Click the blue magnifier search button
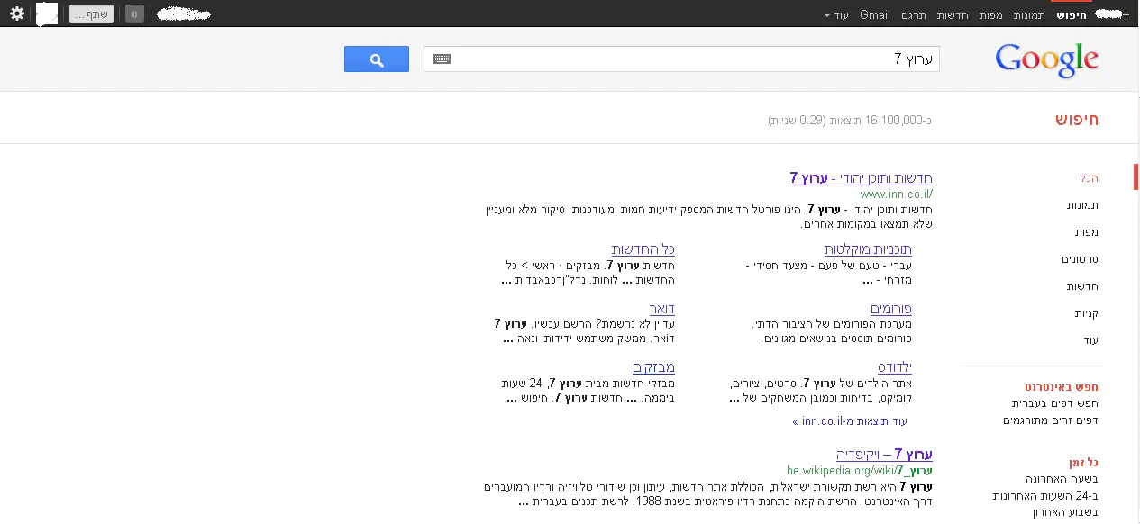This screenshot has width=1140, height=524. point(377,59)
